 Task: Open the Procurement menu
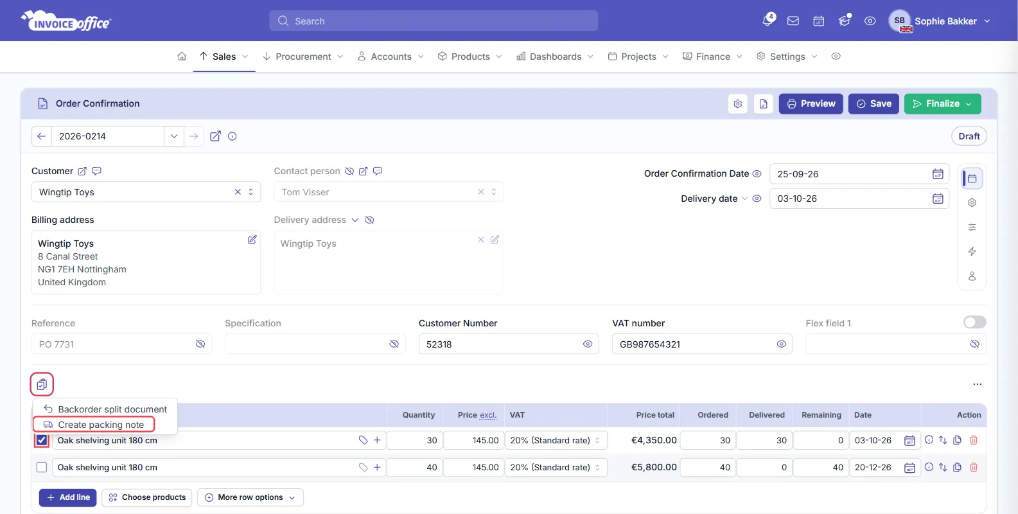pos(303,57)
